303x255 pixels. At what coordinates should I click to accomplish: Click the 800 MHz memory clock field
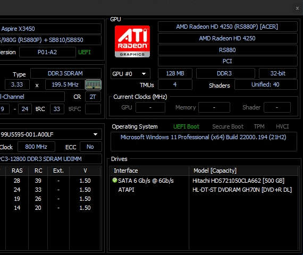(36, 147)
